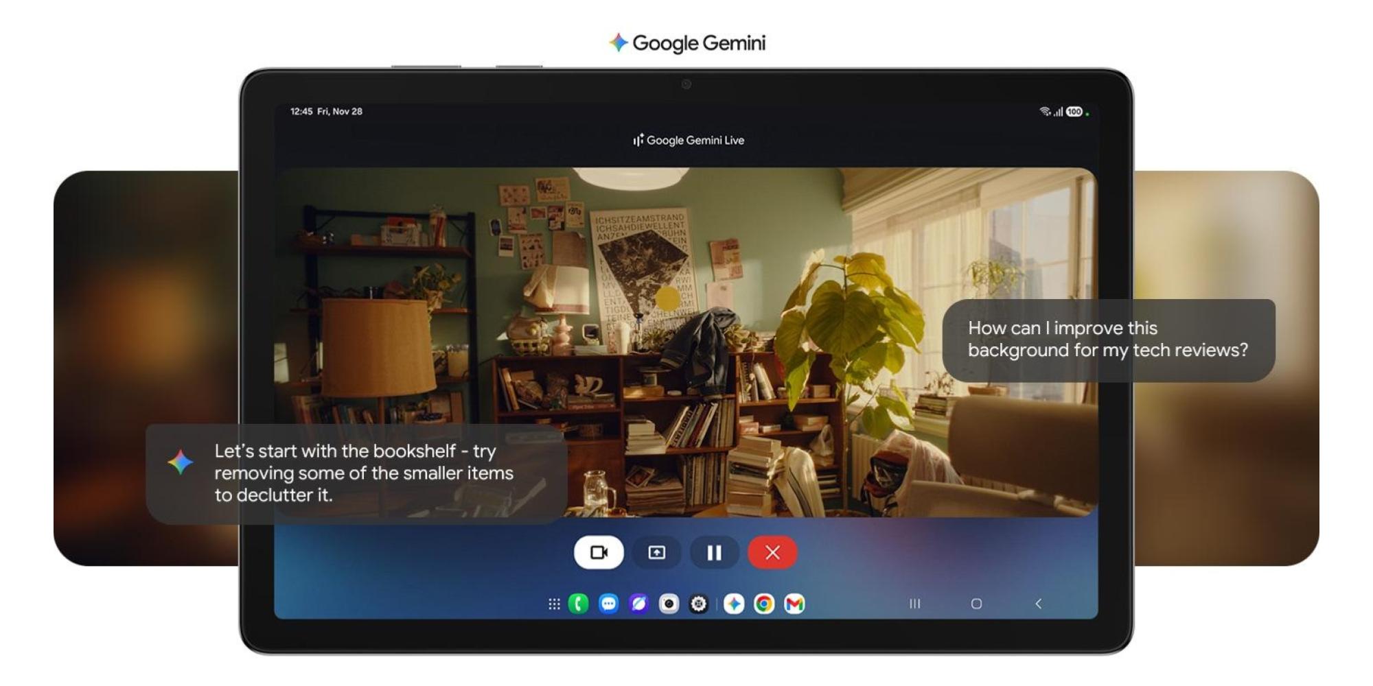This screenshot has height=686, width=1373.
Task: Tap the time and date display
Action: [326, 111]
